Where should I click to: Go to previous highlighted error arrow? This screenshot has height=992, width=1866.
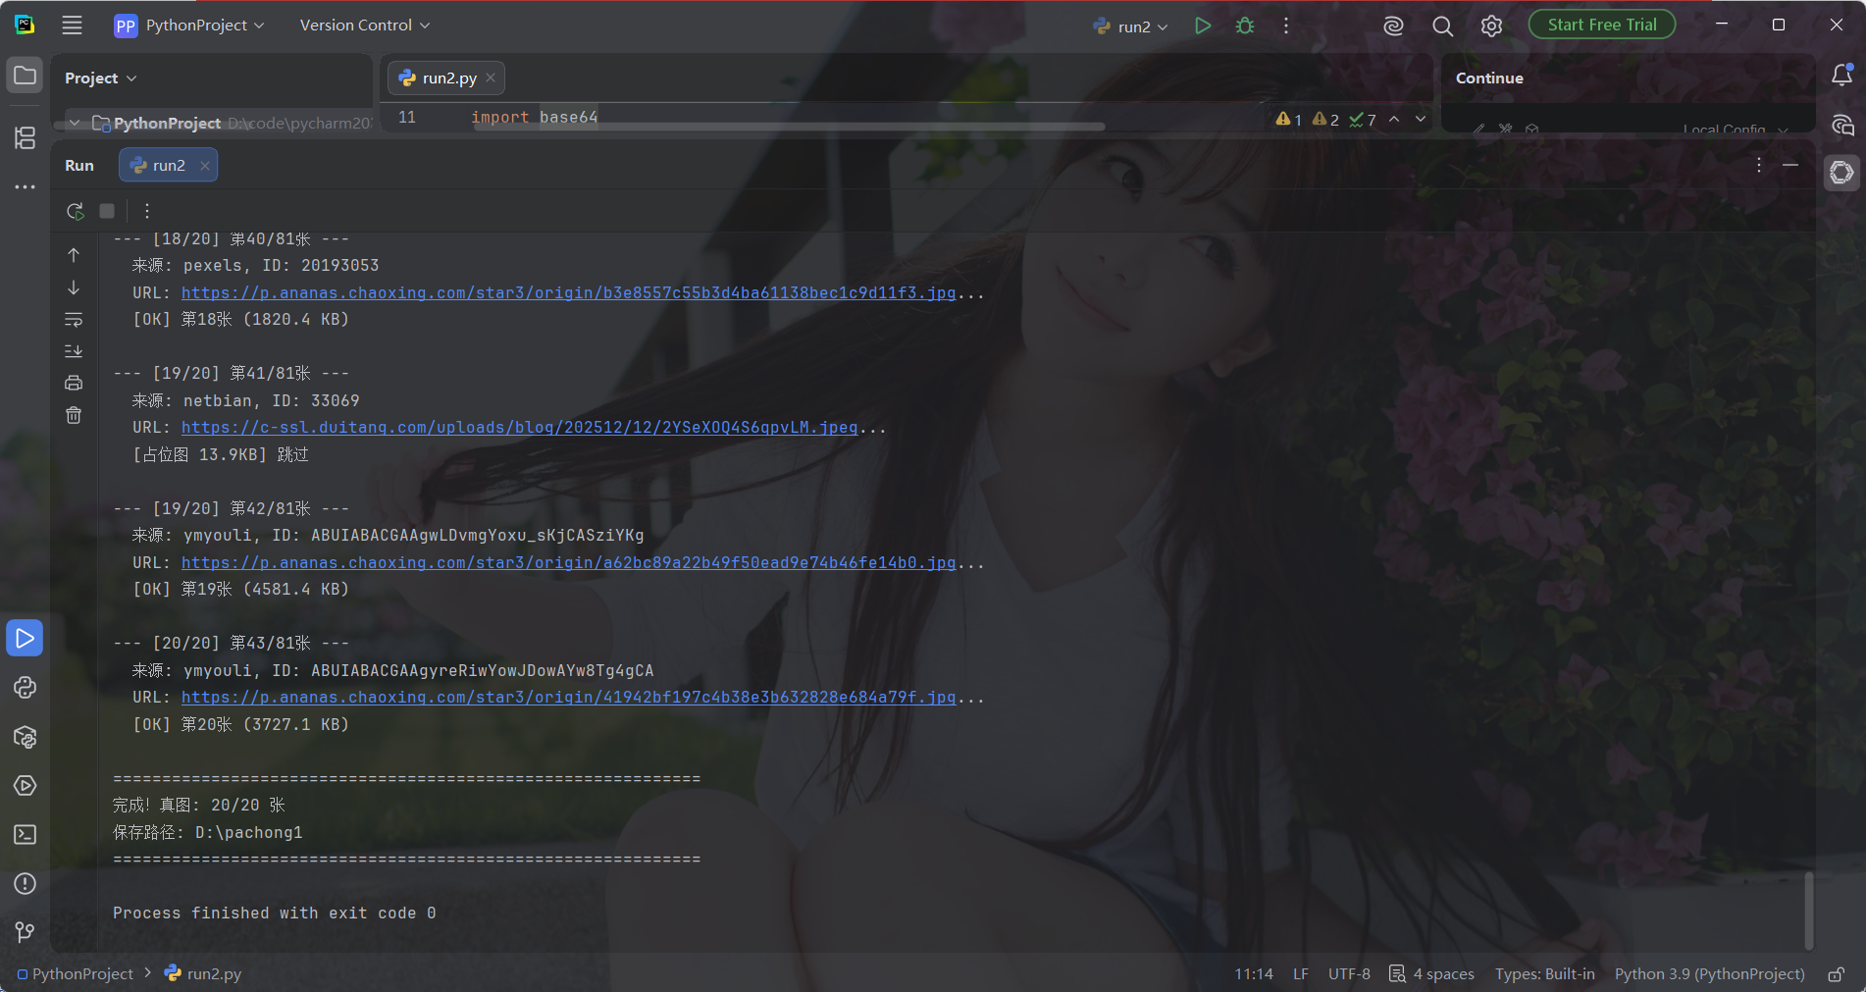click(1394, 119)
